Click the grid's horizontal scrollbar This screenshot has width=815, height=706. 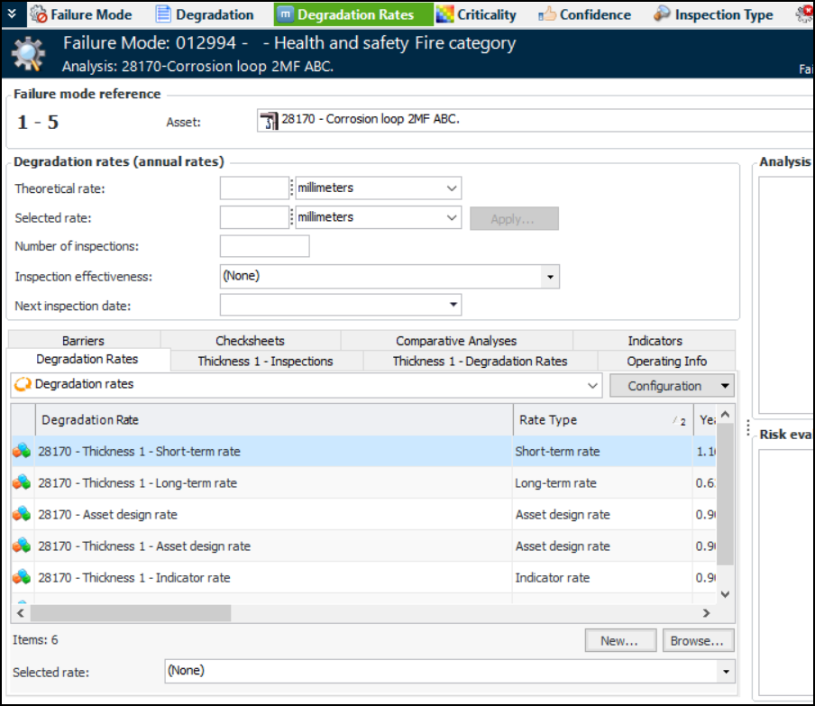[x=131, y=613]
